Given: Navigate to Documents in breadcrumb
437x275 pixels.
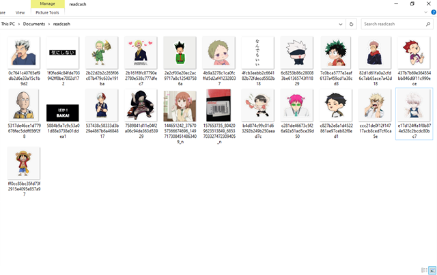Looking at the screenshot, I should [34, 24].
